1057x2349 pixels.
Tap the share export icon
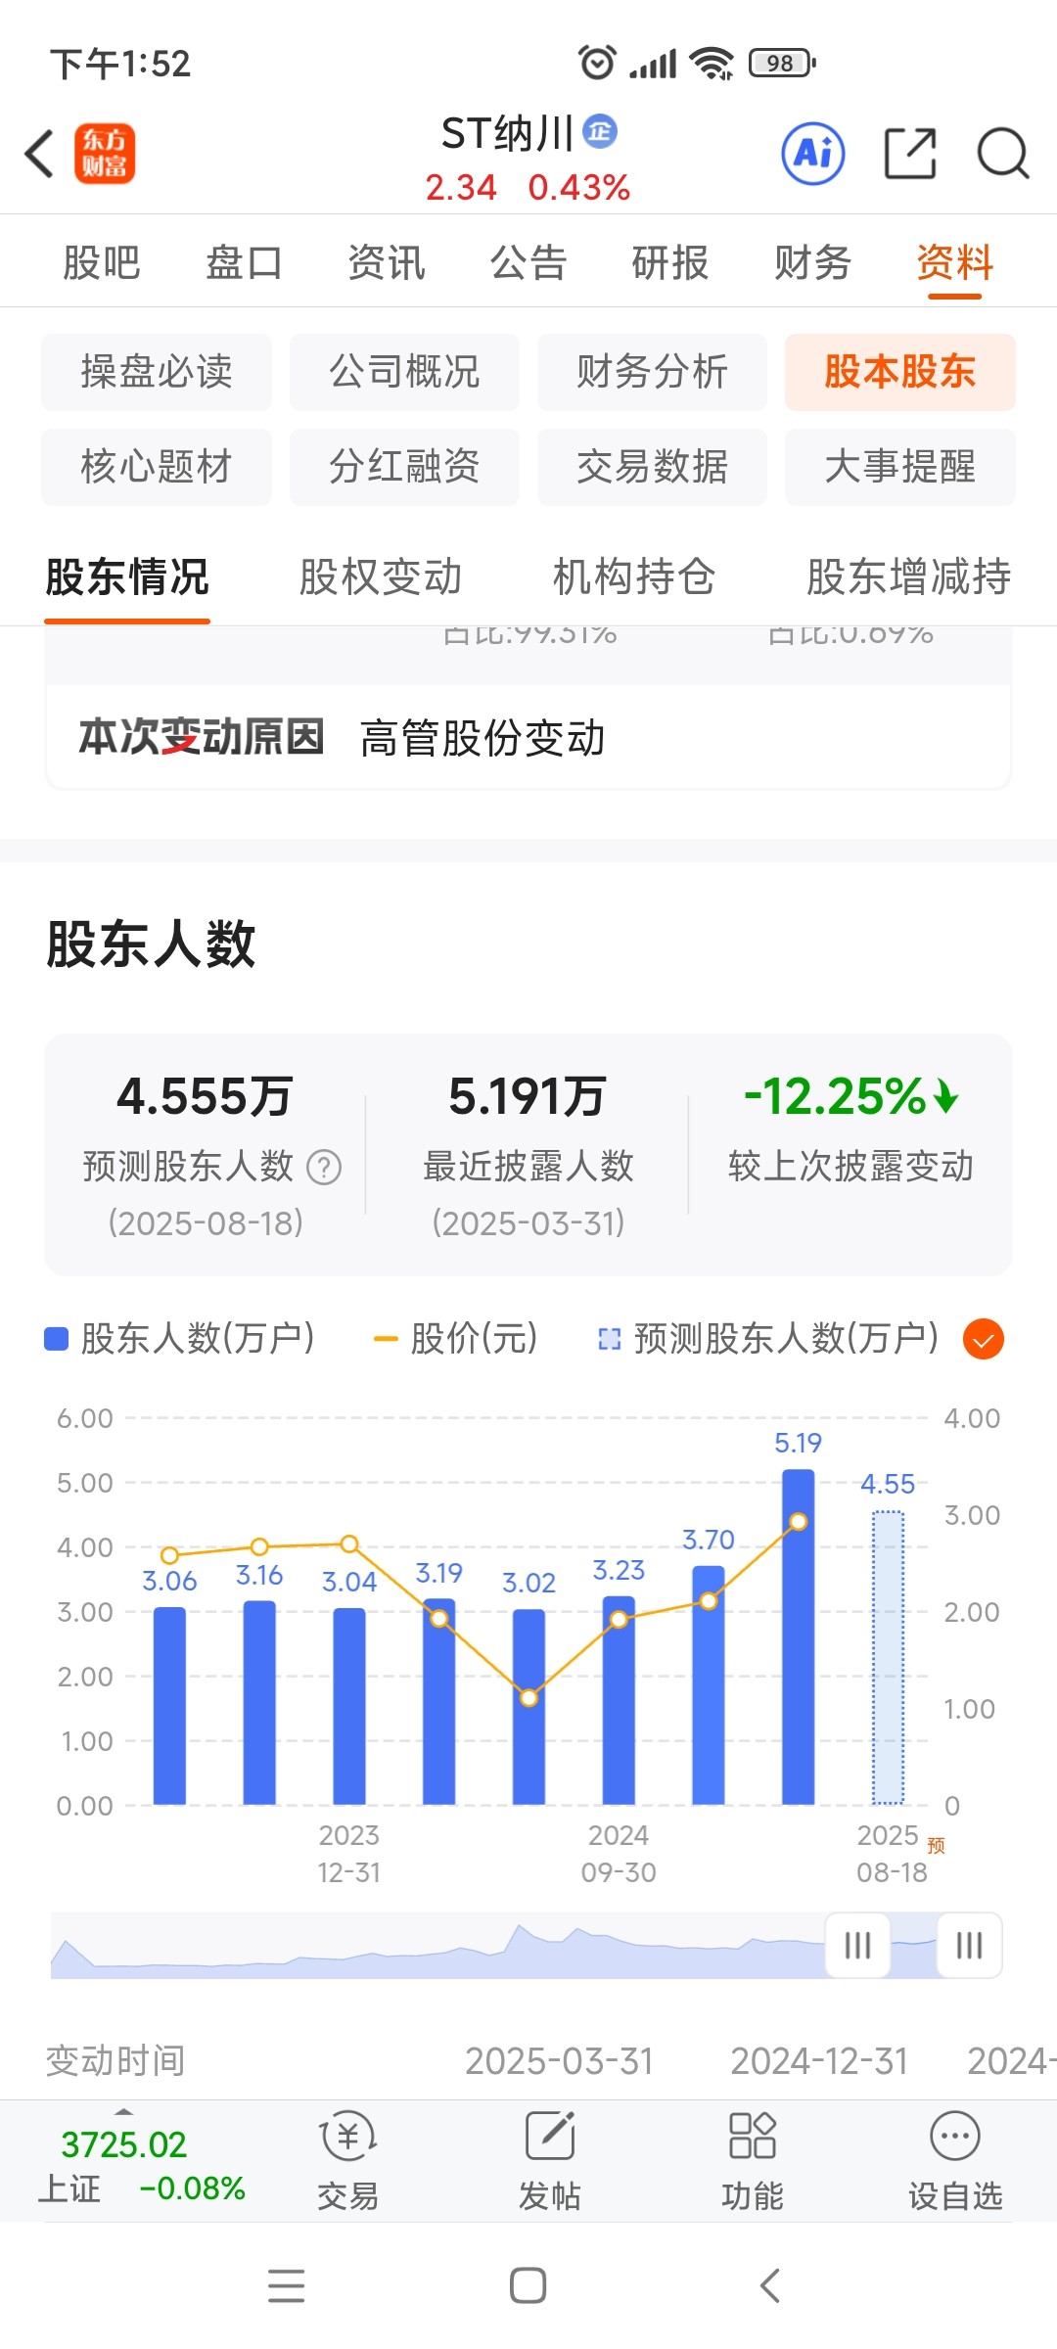[x=910, y=154]
